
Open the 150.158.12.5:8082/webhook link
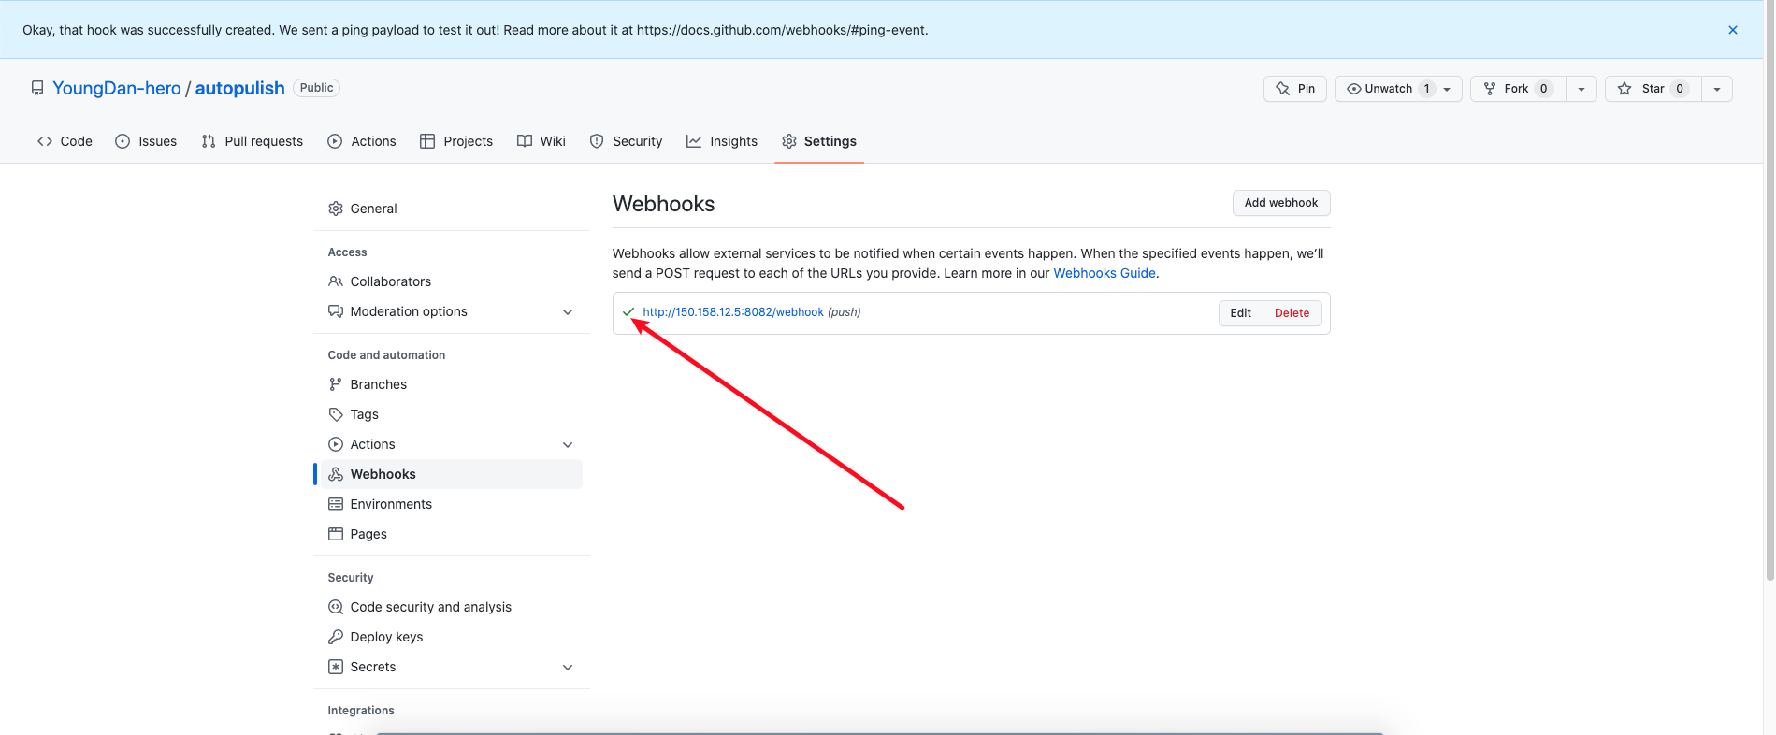[x=733, y=312]
